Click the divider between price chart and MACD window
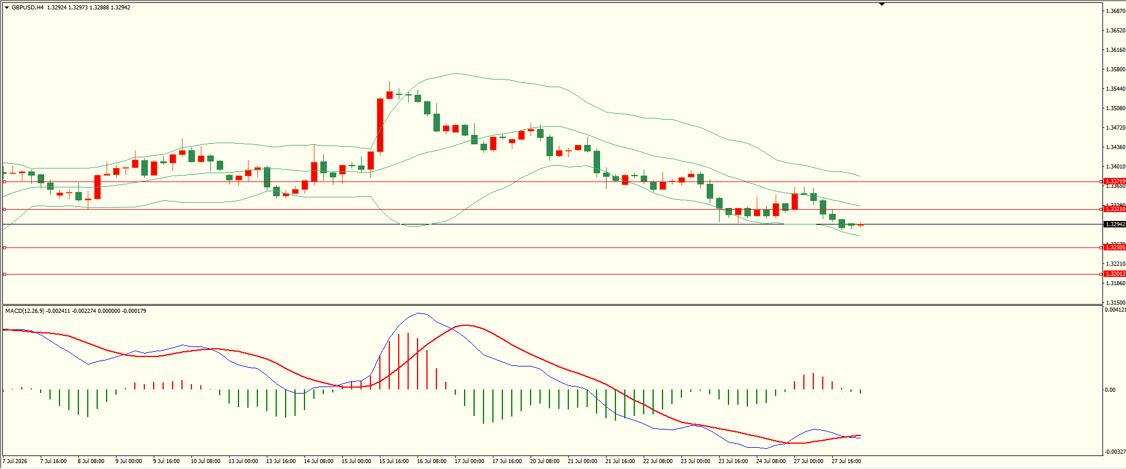Screen dimensions: 1126x469 (552, 305)
